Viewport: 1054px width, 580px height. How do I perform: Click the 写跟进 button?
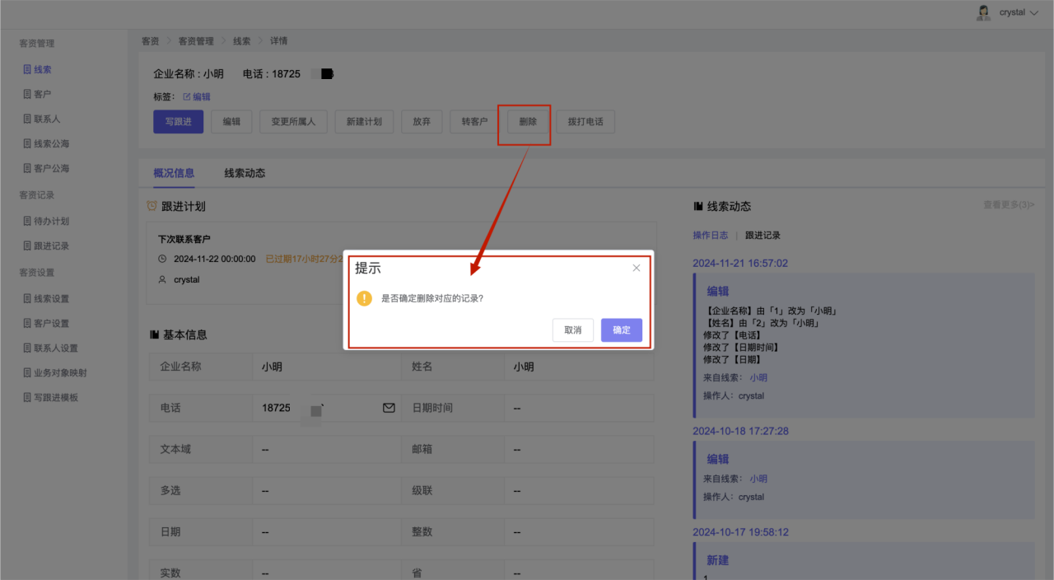(178, 122)
